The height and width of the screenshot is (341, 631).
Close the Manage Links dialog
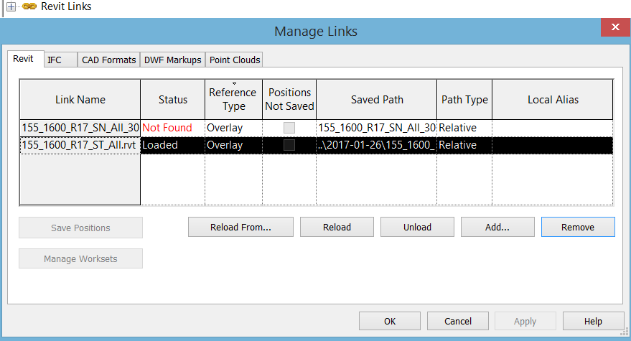[615, 28]
